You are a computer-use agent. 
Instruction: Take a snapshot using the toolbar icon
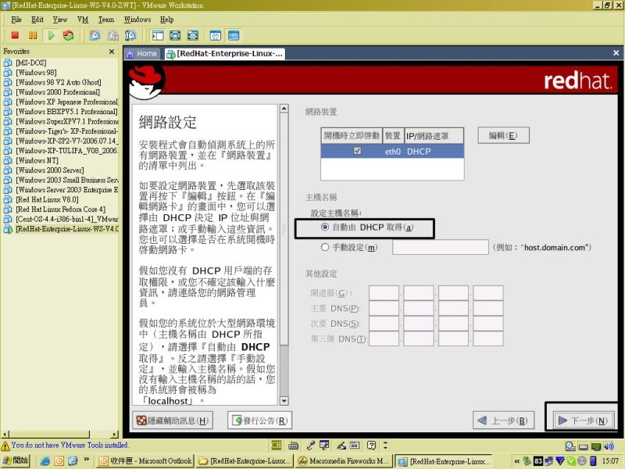pyautogui.click(x=95, y=35)
